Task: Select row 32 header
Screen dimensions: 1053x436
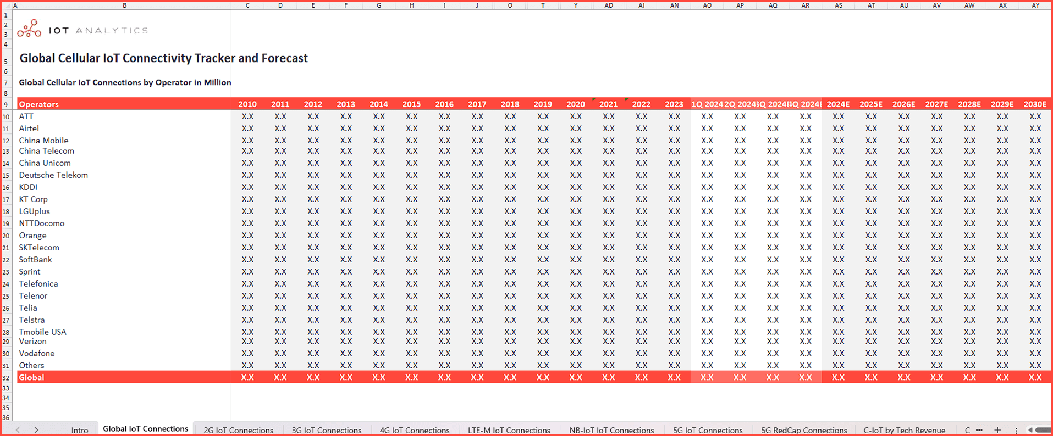Action: pyautogui.click(x=6, y=378)
